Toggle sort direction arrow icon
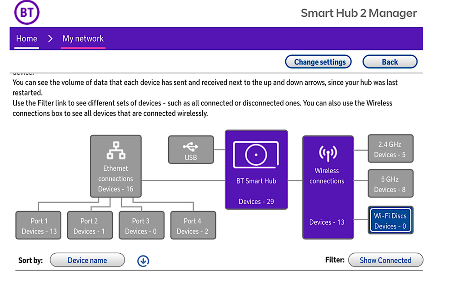This screenshot has height=281, width=454. click(143, 261)
